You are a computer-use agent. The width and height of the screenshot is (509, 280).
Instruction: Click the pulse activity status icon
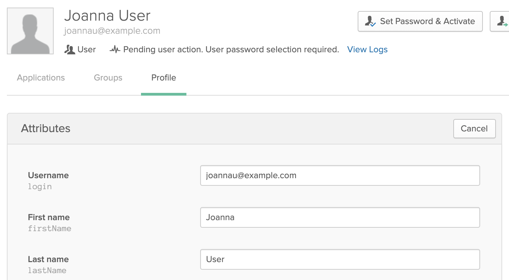(115, 50)
